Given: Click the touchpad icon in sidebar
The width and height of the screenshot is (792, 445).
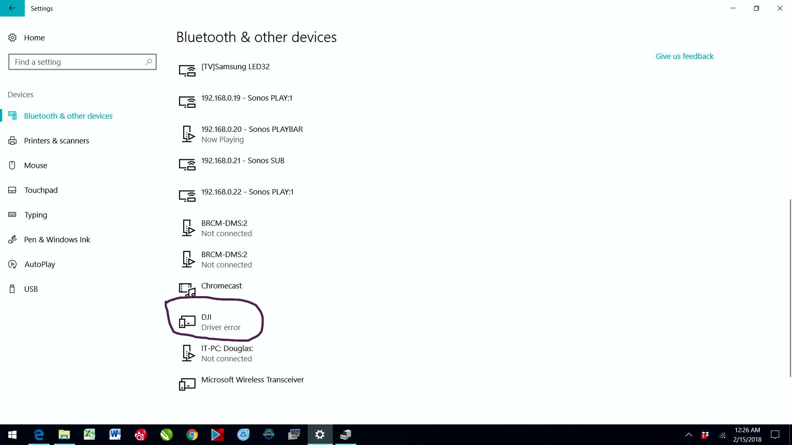Looking at the screenshot, I should pyautogui.click(x=12, y=190).
